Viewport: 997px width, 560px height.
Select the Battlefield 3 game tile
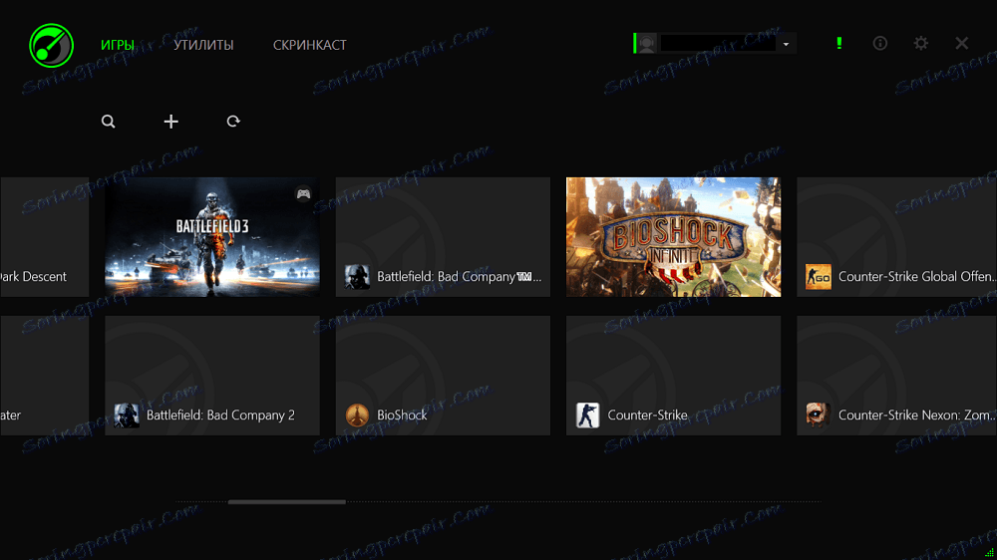212,237
